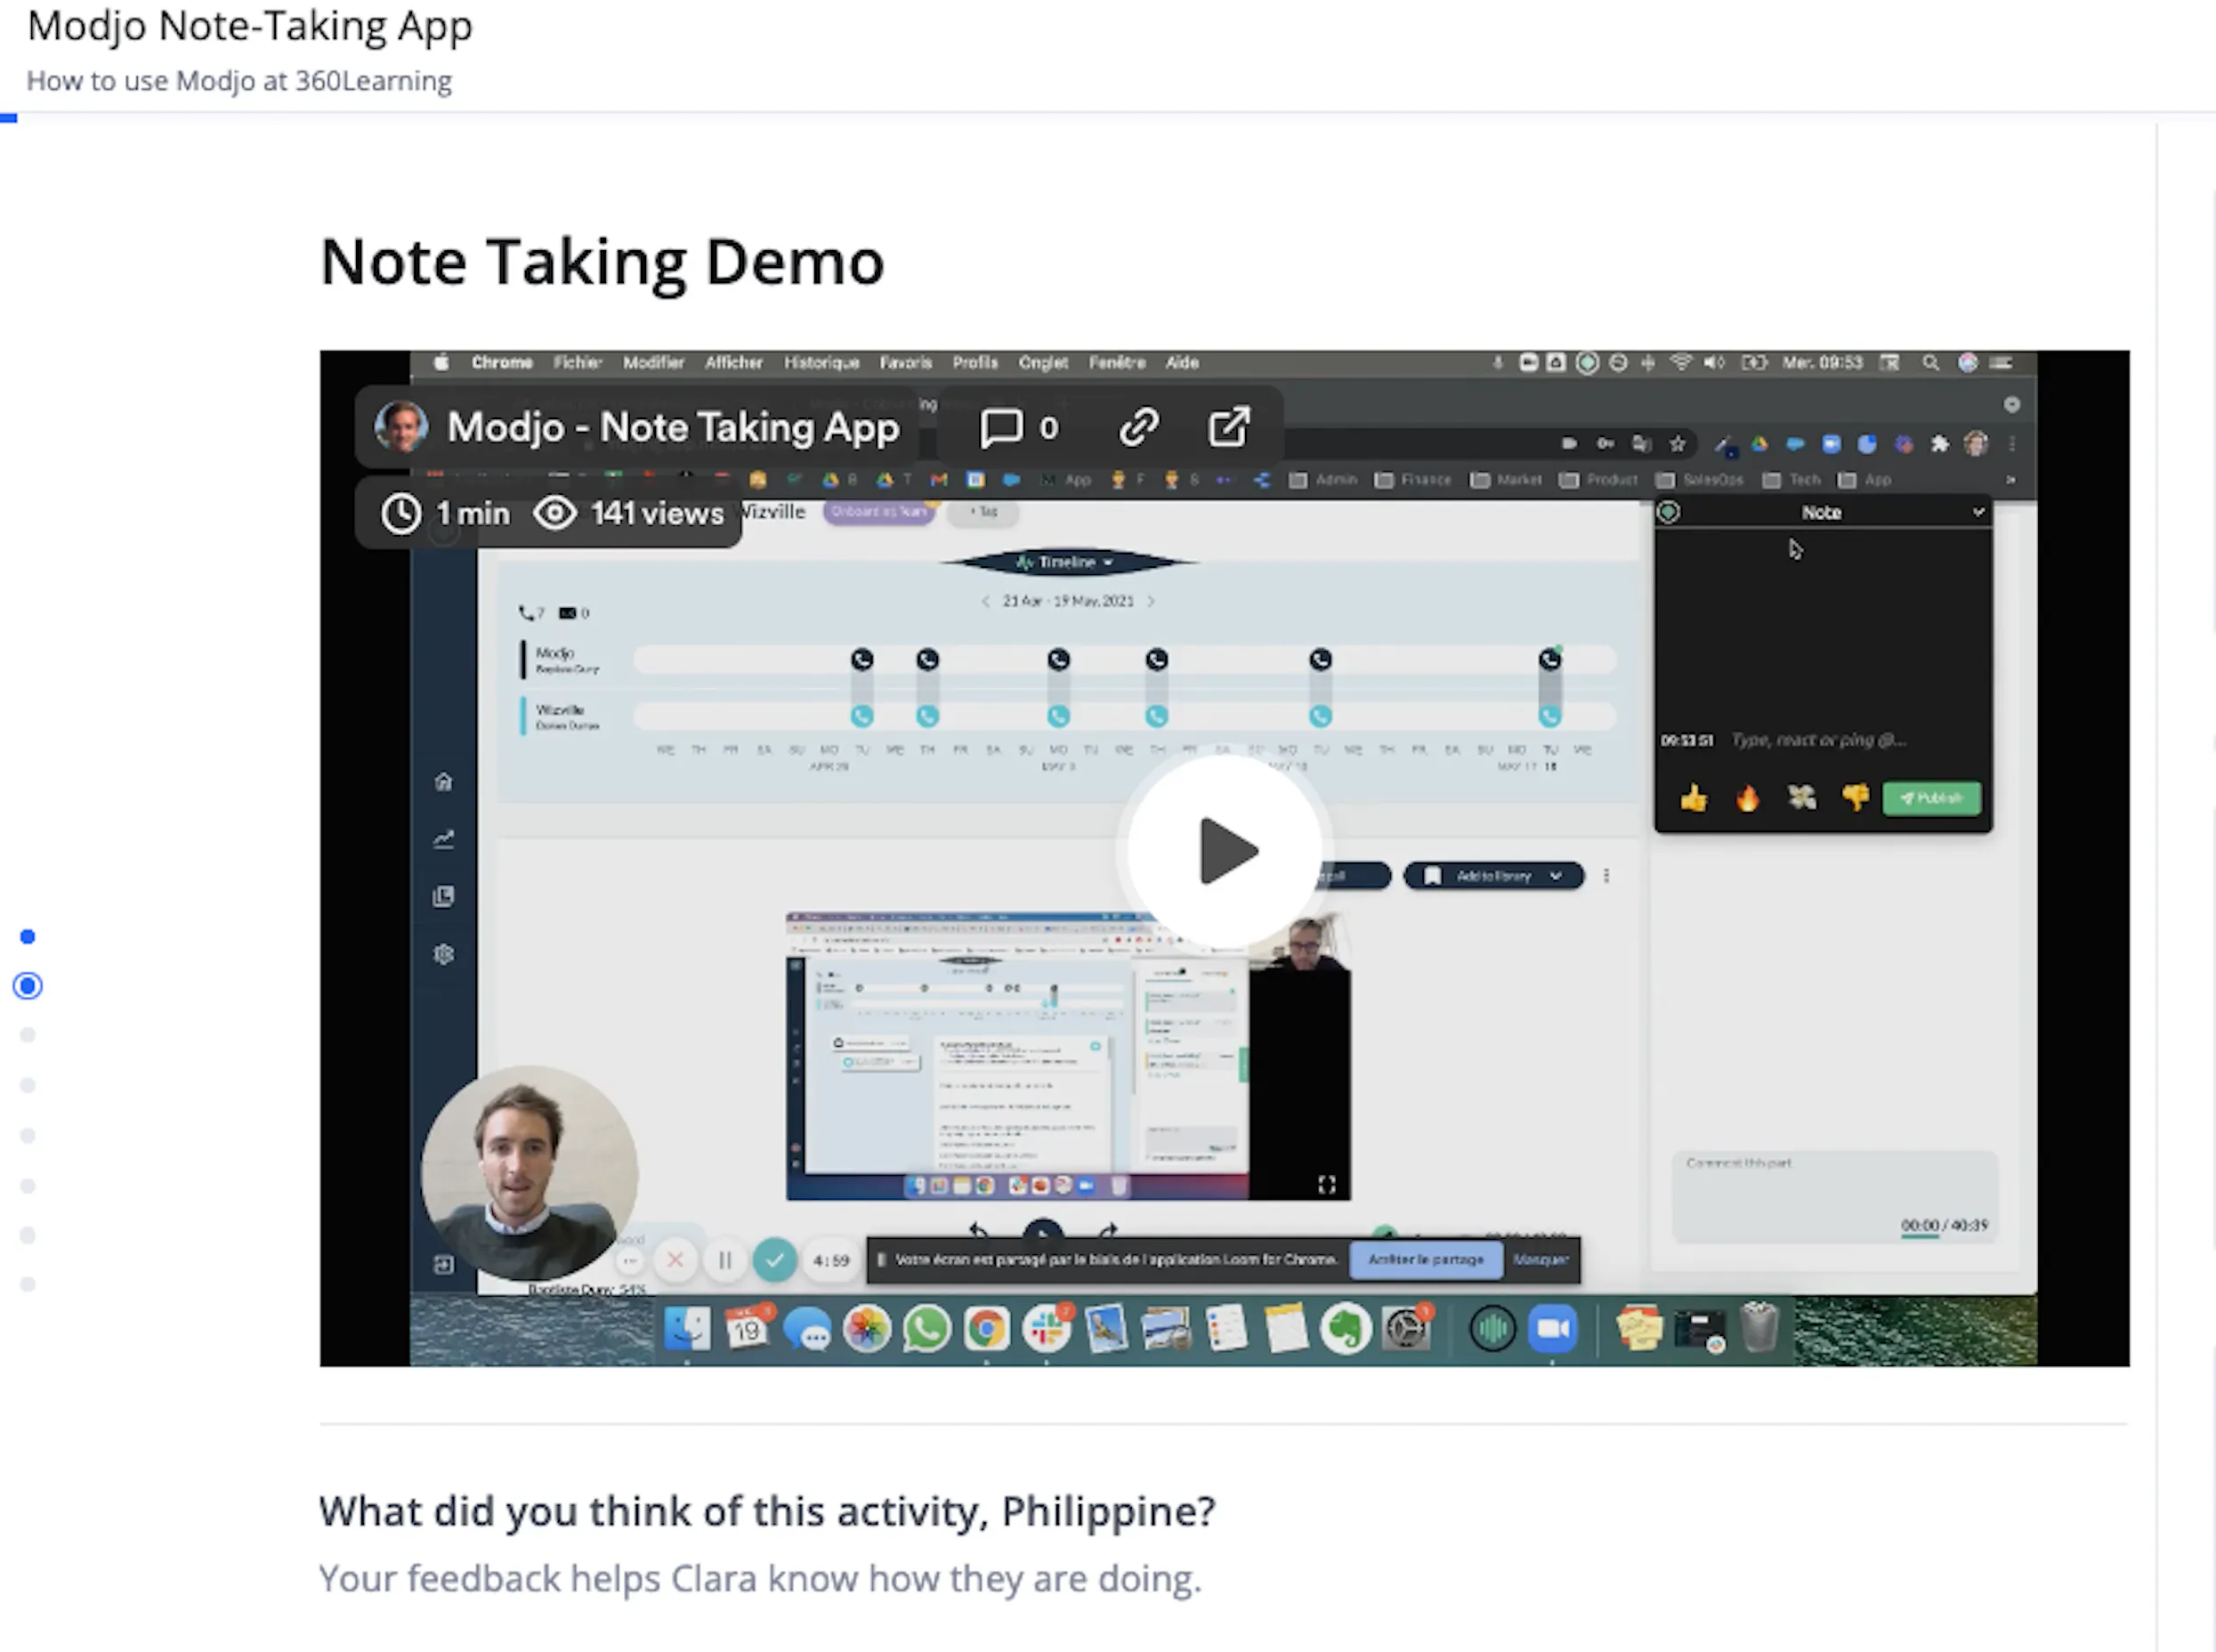Click the 'Comment this part' box in the video

(x=1835, y=1196)
